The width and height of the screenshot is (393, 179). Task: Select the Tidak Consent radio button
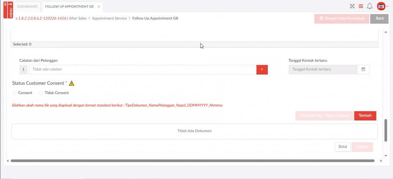[x=41, y=93]
